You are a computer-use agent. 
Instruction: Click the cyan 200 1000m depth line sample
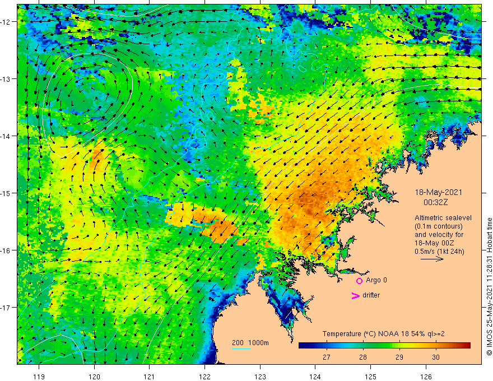click(241, 349)
